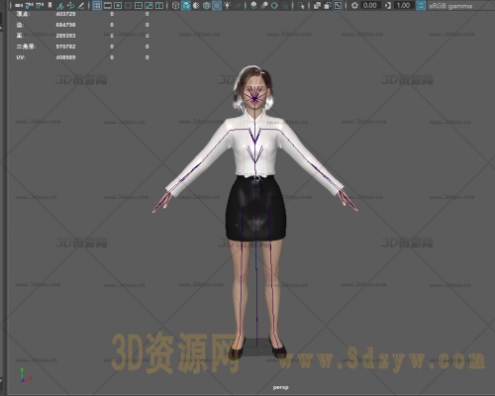Click the Motion Blur icon

pyautogui.click(x=264, y=5)
